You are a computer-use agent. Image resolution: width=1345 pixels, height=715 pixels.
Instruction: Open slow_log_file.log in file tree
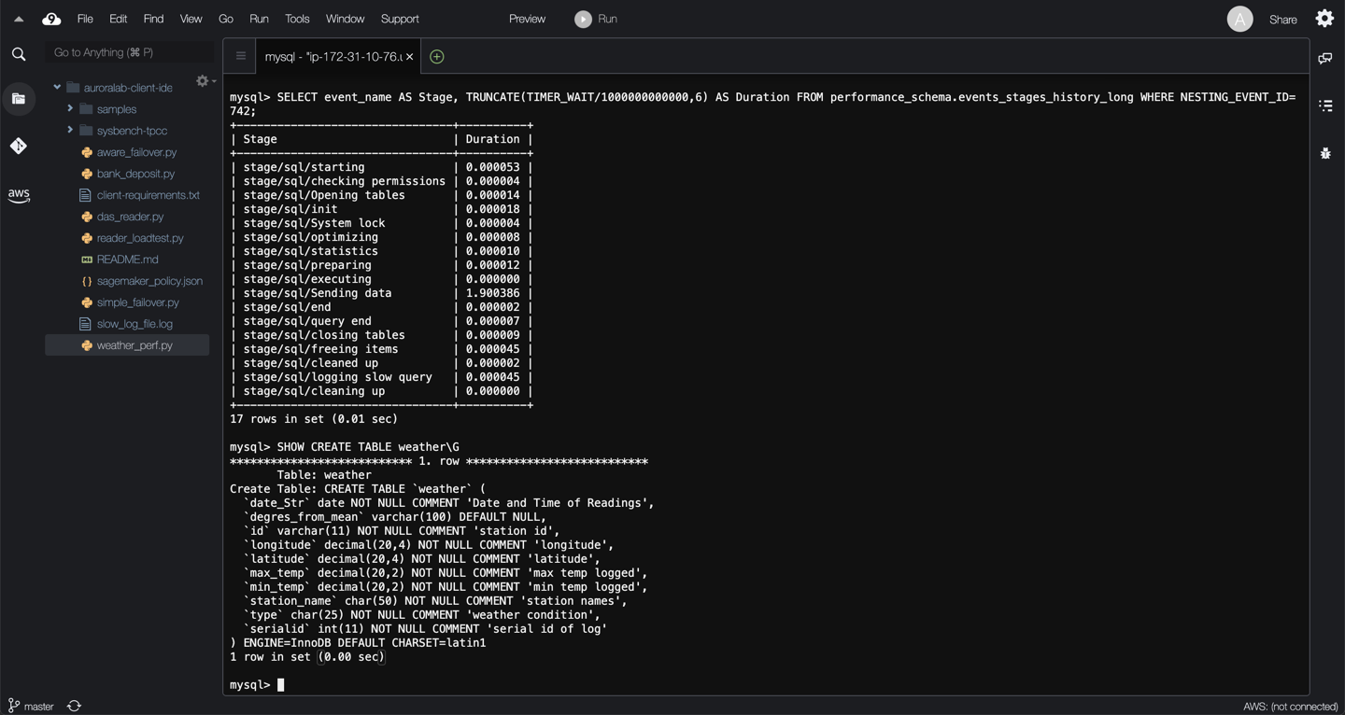pyautogui.click(x=134, y=324)
